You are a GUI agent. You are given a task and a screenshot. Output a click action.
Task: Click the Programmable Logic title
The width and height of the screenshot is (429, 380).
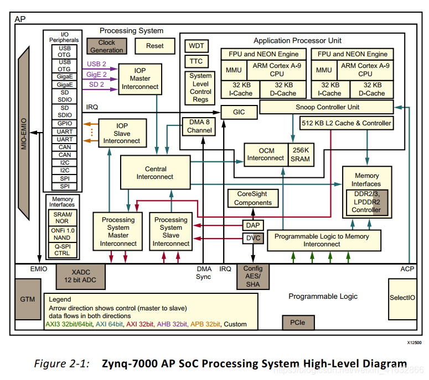coord(323,297)
